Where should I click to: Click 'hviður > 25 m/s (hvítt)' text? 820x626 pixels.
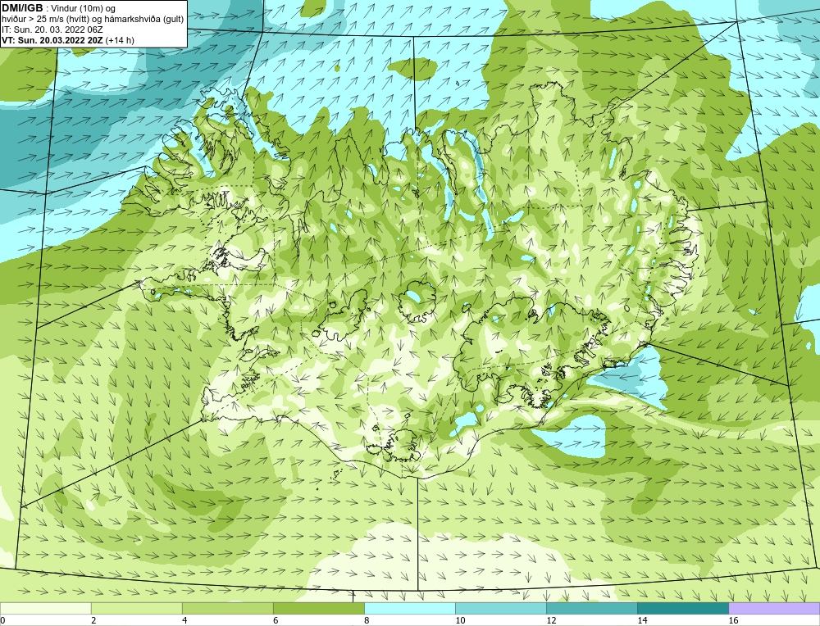pyautogui.click(x=45, y=20)
